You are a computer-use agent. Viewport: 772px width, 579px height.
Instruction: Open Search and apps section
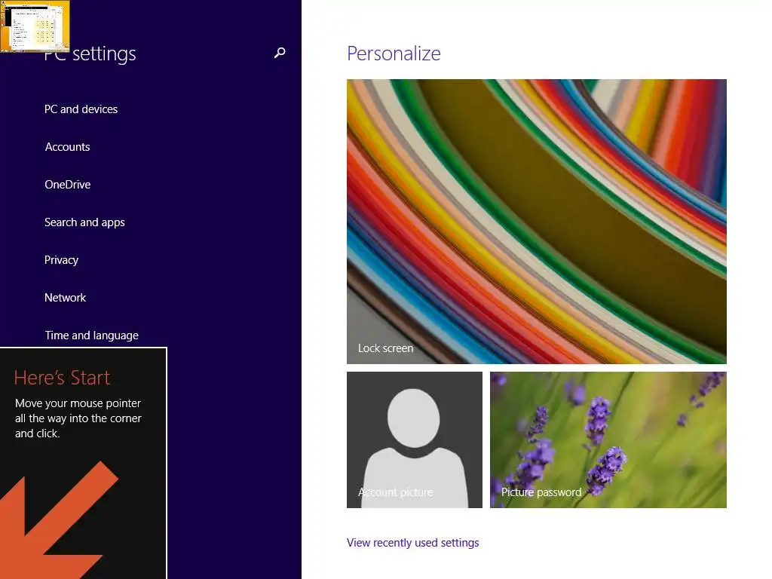tap(84, 222)
